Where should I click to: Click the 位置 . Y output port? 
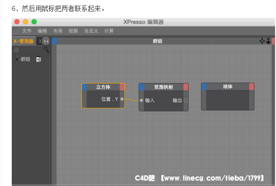pyautogui.click(x=122, y=99)
